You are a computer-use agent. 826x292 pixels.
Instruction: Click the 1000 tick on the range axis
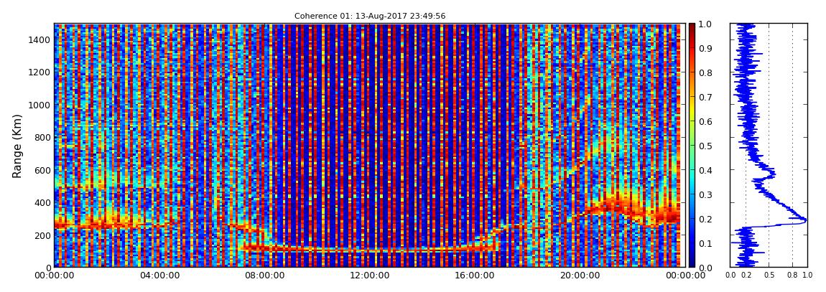coord(39,105)
